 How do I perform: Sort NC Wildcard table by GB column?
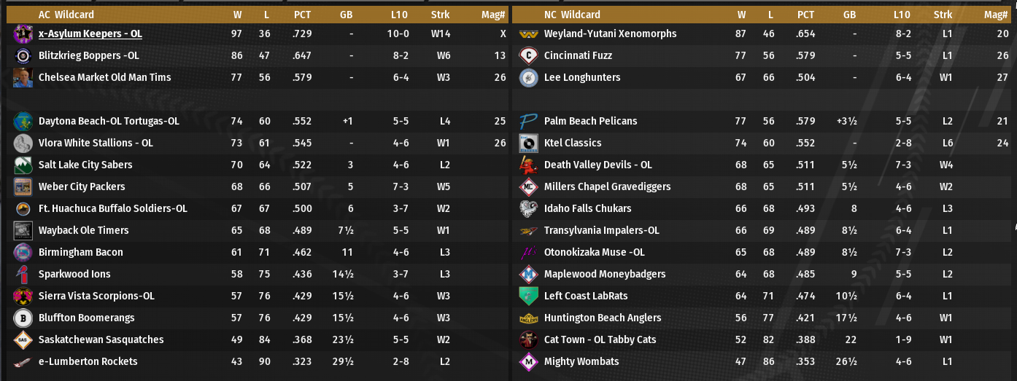849,15
